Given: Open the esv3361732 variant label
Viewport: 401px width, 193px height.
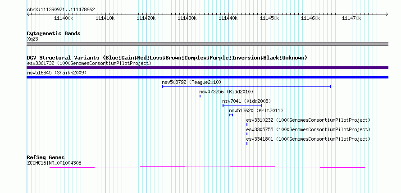Looking at the screenshot, I should click(89, 63).
